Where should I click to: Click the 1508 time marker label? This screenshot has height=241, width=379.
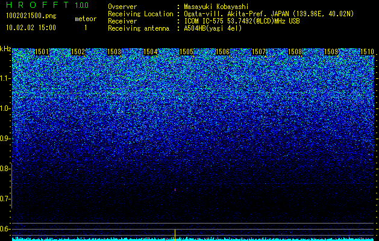click(295, 52)
